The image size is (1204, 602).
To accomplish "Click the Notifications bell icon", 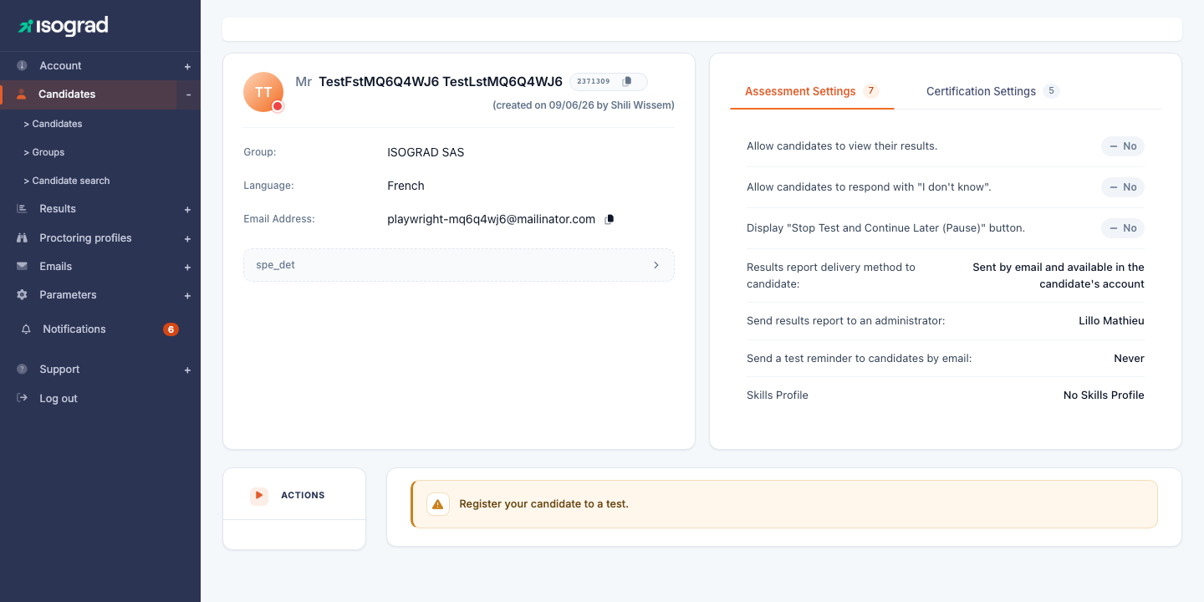I will [27, 329].
